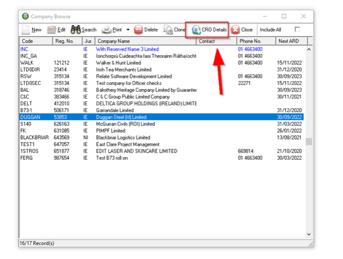Click the scroll down arrow of the list
Image resolution: width=343 pixels, height=259 pixels.
point(309,234)
